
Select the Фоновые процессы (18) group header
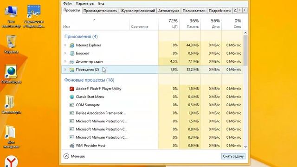(x=89, y=80)
